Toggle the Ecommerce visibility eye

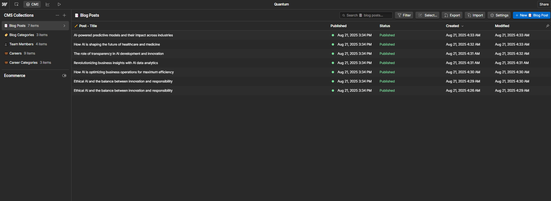click(x=64, y=76)
